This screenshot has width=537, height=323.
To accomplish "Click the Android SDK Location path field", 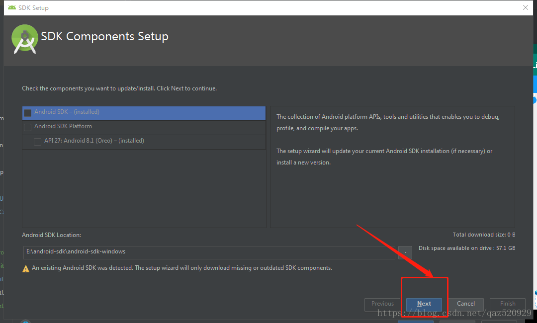I will point(209,252).
